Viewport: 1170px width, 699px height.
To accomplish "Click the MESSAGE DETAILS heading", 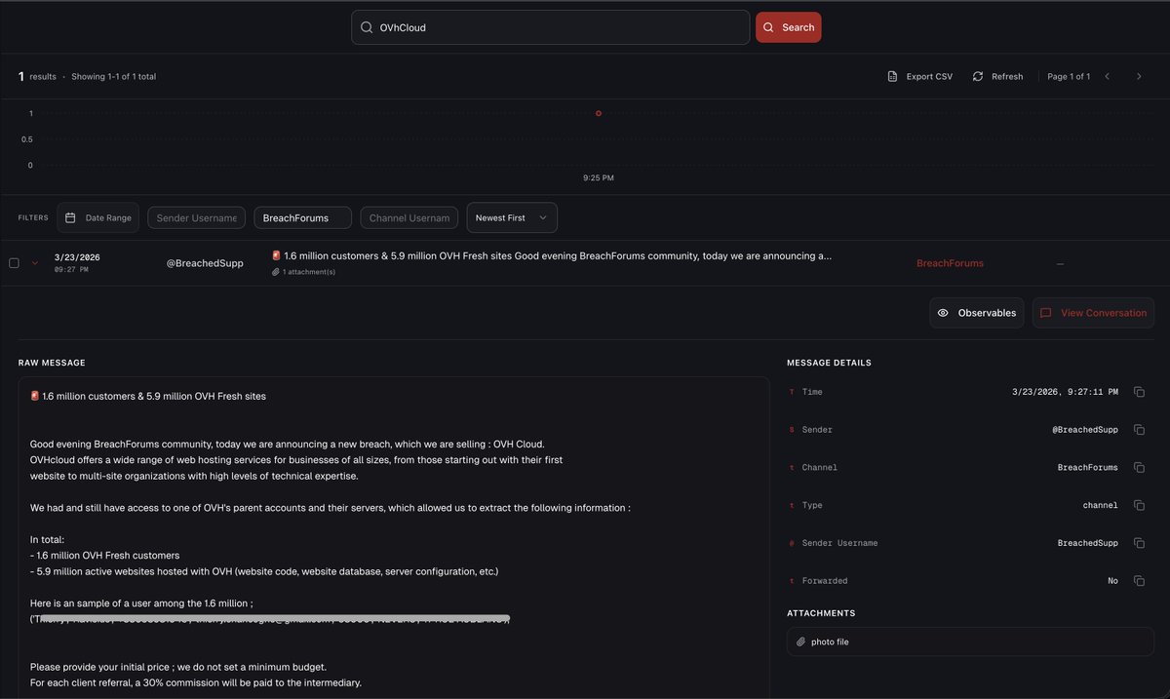I will 829,363.
